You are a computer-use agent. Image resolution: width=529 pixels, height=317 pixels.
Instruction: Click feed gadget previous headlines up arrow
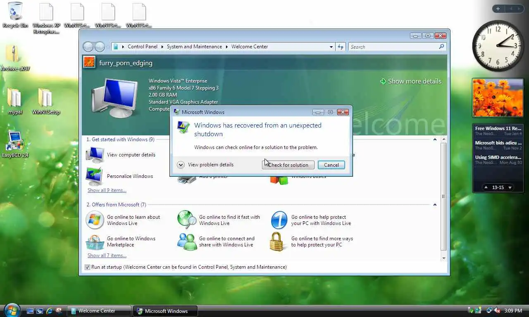click(x=486, y=187)
